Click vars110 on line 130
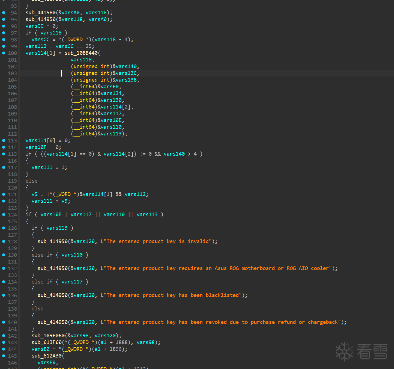The width and height of the screenshot is (394, 369). click(x=72, y=255)
